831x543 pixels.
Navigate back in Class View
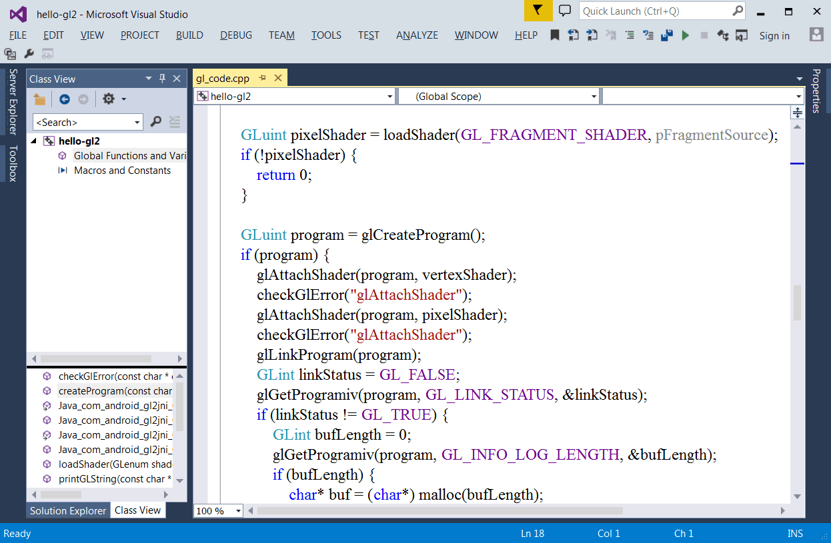64,99
